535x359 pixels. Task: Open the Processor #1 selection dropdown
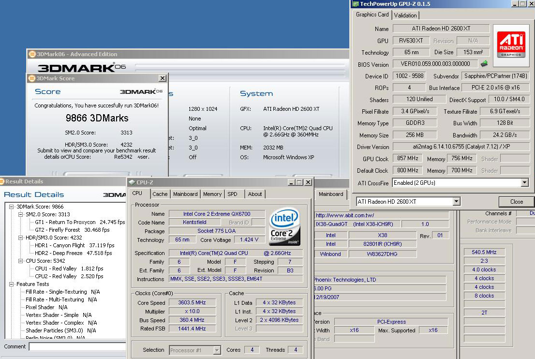(217, 350)
